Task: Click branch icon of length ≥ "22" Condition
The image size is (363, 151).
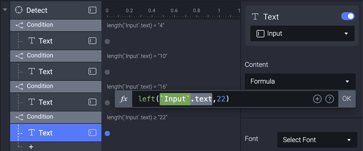Action: [19, 117]
